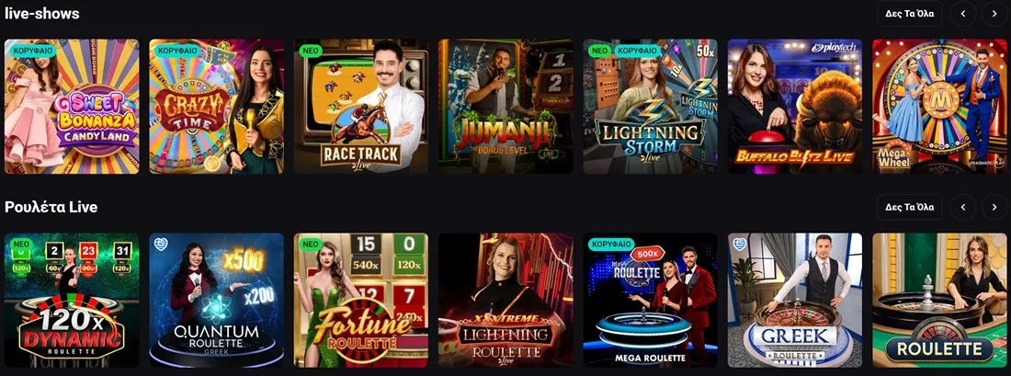The height and width of the screenshot is (376, 1011).
Task: Open Jumanji The Bonus Level game
Action: pos(505,107)
